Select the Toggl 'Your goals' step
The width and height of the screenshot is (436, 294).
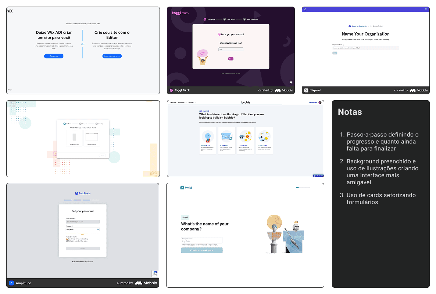229,19
